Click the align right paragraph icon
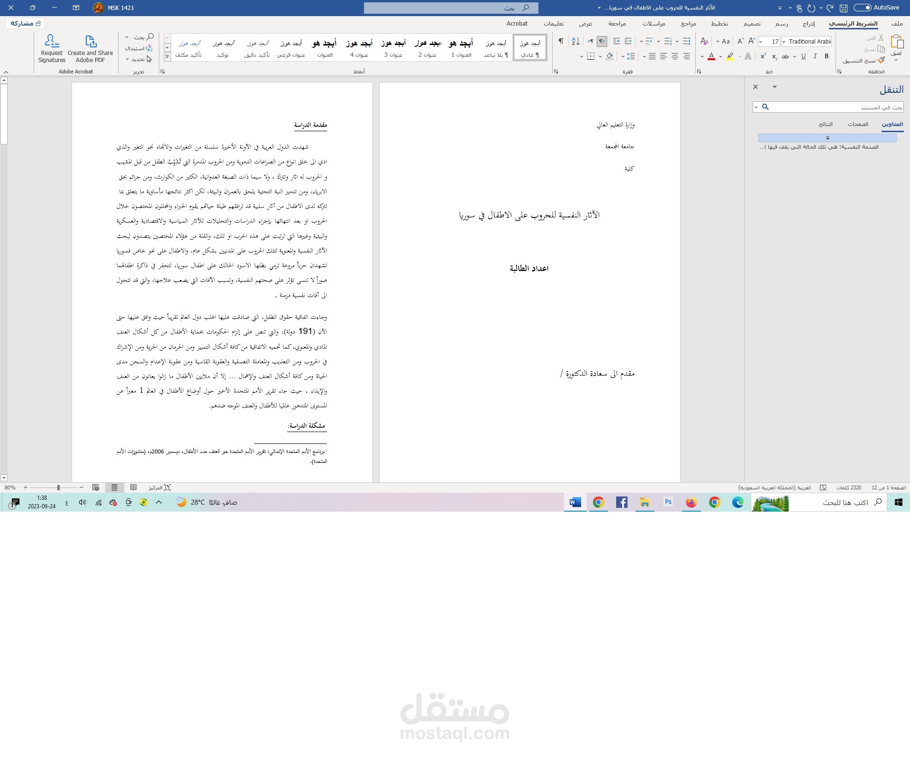 point(686,56)
